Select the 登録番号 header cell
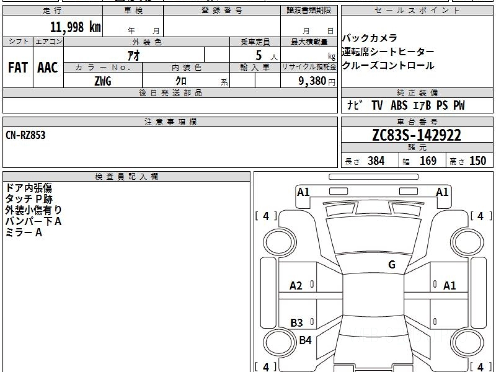Screen dimensions: 496x372 (x=222, y=11)
